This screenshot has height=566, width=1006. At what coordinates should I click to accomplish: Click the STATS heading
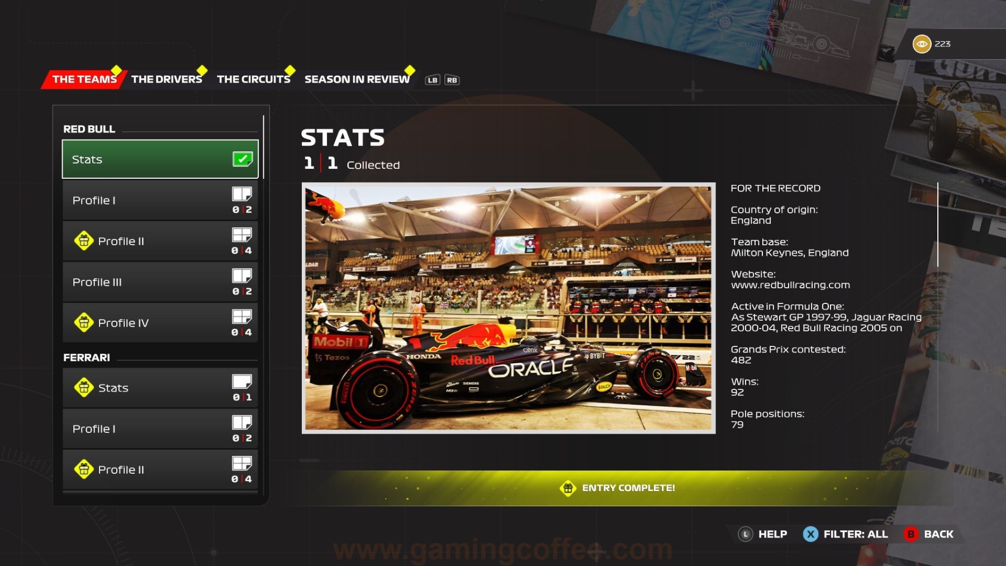click(343, 137)
